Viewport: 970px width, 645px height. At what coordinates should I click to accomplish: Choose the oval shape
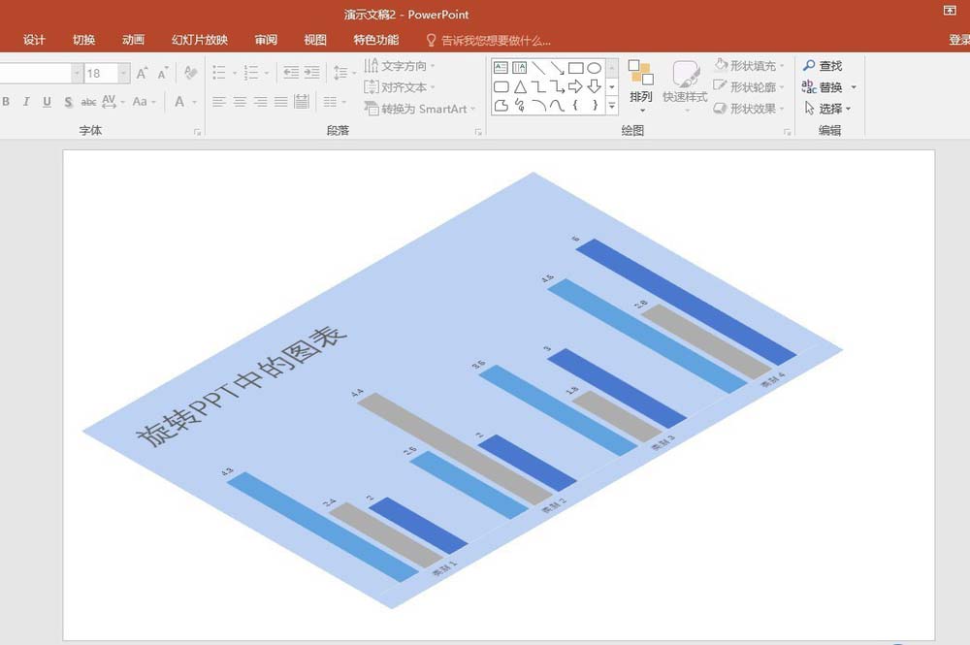coord(594,68)
